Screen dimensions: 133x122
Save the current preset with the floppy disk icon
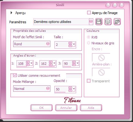point(99,22)
